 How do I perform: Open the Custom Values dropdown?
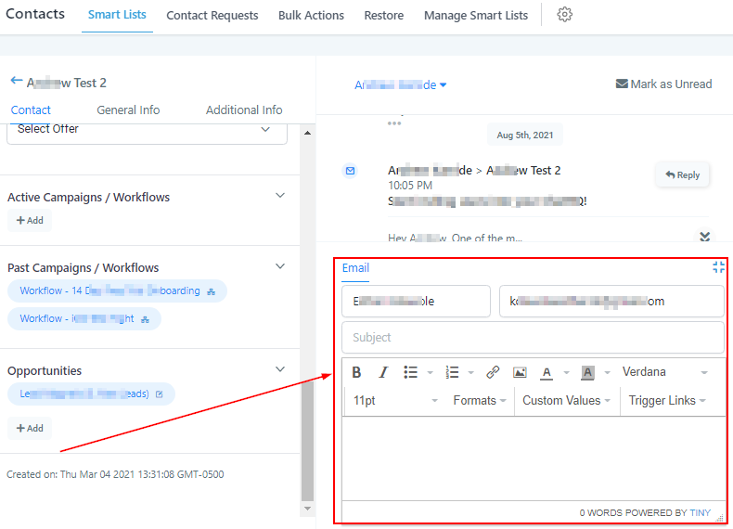pyautogui.click(x=567, y=401)
